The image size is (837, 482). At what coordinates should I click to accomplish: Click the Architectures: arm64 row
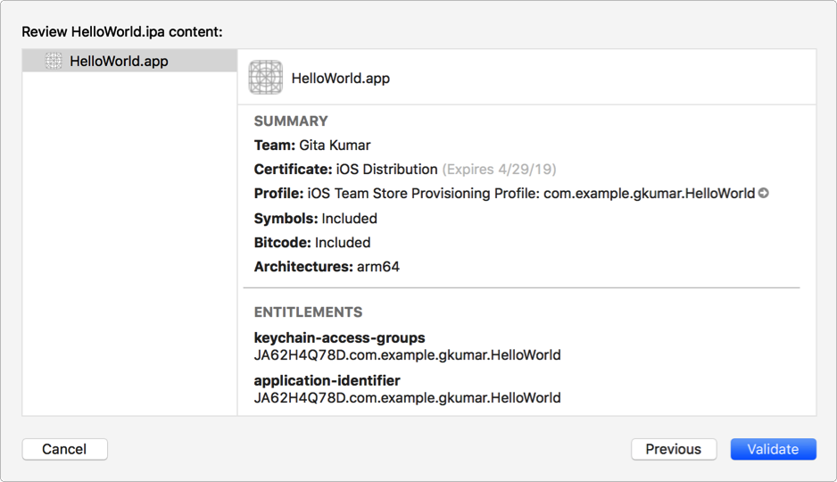point(327,267)
